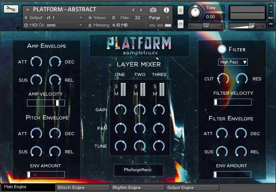
Task: Switch to the Rhythm Engine tab
Action: pos(137,188)
